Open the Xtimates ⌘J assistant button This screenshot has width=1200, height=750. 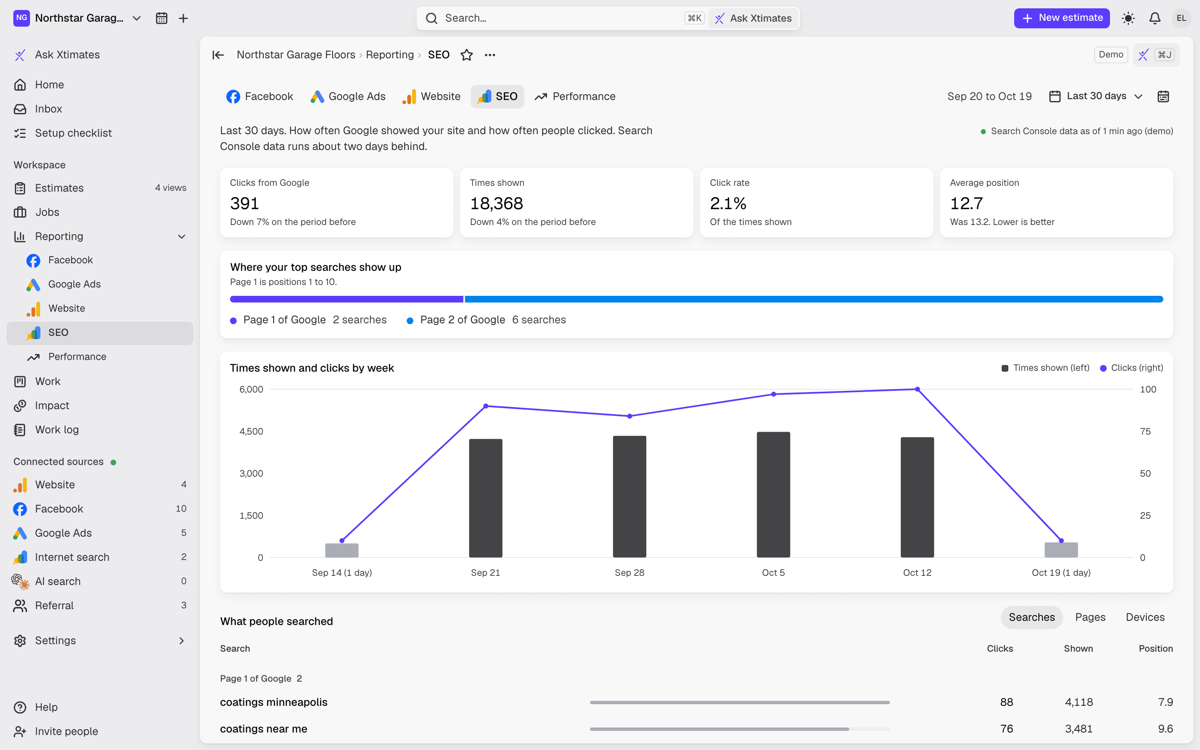click(x=1156, y=55)
